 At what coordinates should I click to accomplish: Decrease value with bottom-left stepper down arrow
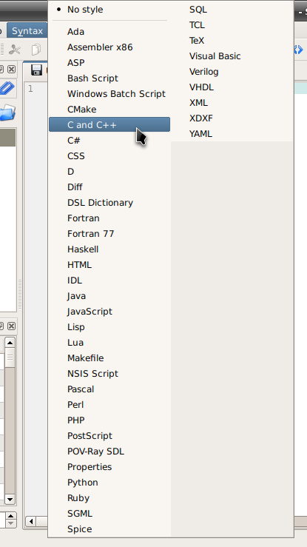tap(11, 523)
